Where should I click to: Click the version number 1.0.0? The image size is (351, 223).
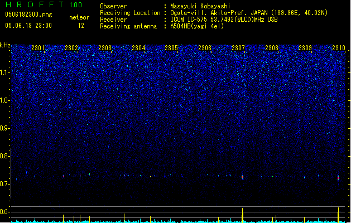76,4
